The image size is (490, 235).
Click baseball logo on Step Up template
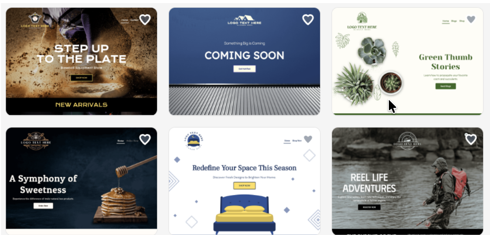pyautogui.click(x=35, y=17)
